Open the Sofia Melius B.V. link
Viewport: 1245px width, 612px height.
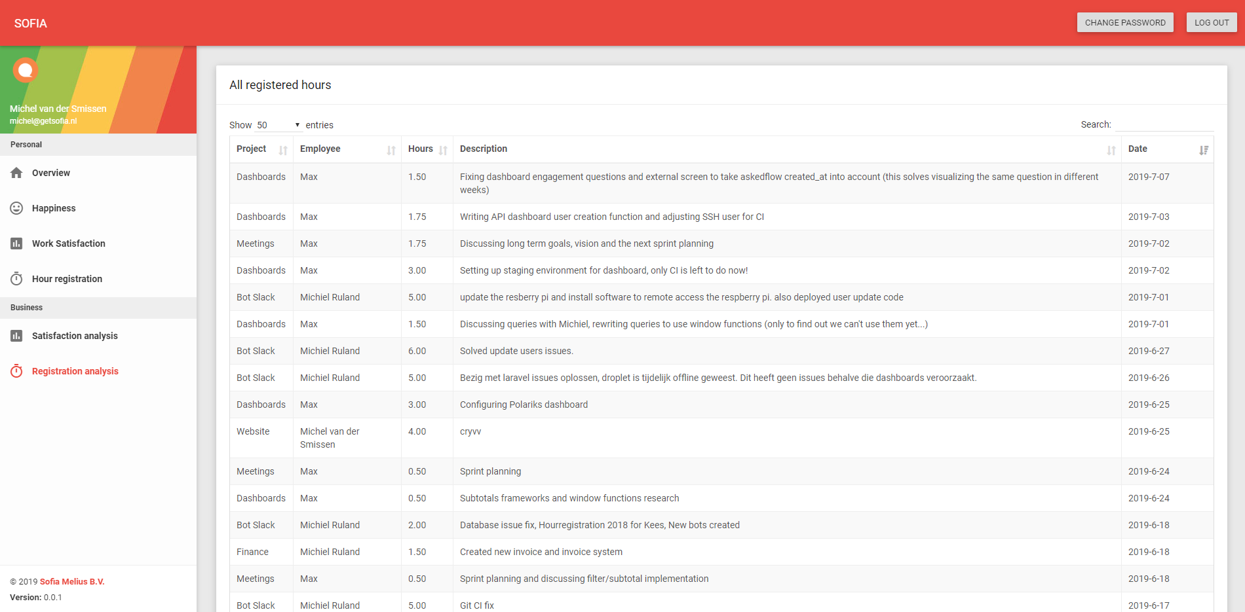(x=72, y=581)
